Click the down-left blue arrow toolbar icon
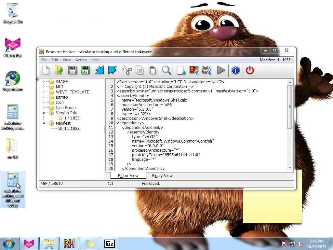 coord(100,70)
